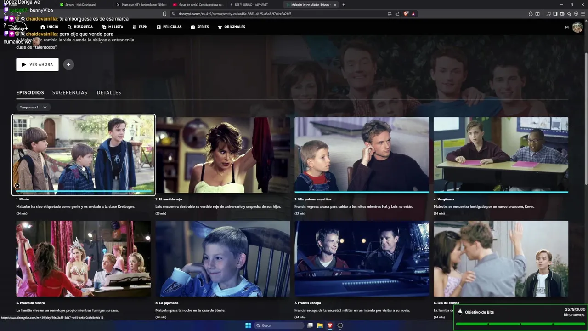The image size is (588, 331).
Task: Open BÚSQUEDA magnifier in Disney+ nav
Action: [80, 27]
